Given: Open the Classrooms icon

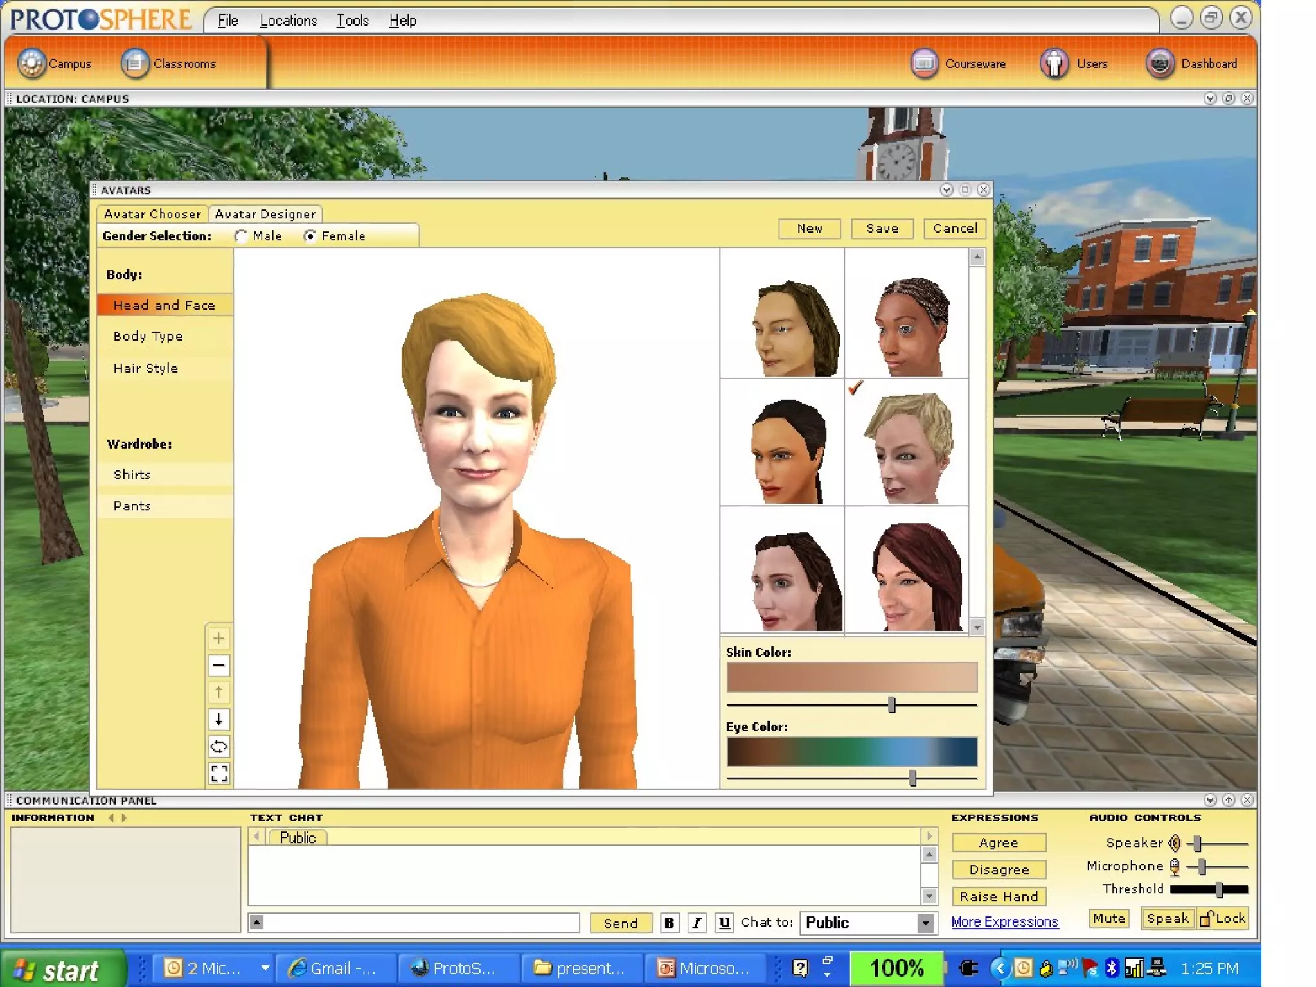Looking at the screenshot, I should (135, 64).
